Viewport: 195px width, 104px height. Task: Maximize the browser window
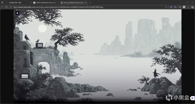coord(187,3)
